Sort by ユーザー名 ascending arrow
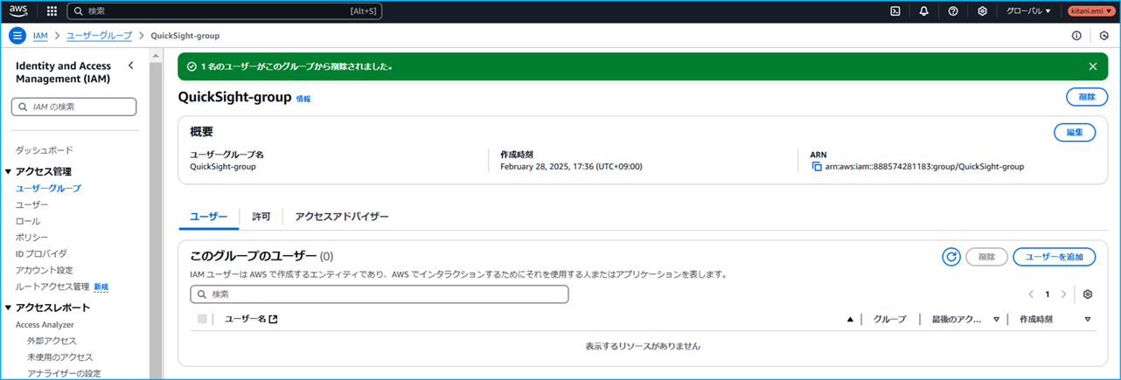Screen dimensions: 1121x380 pos(850,320)
